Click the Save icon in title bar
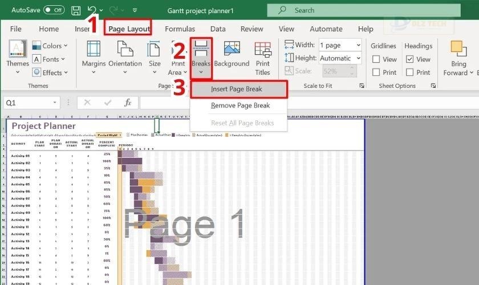Viewport: 479px width, 285px height. click(76, 10)
